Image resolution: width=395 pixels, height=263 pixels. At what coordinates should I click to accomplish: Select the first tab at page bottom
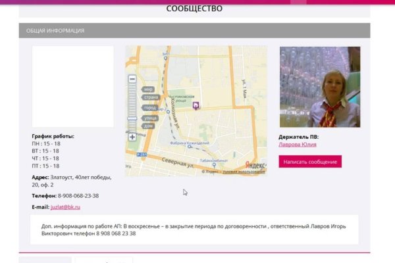(45, 259)
